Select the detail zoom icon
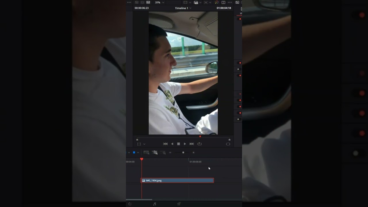Viewport: 368px width, 207px height. point(155,153)
